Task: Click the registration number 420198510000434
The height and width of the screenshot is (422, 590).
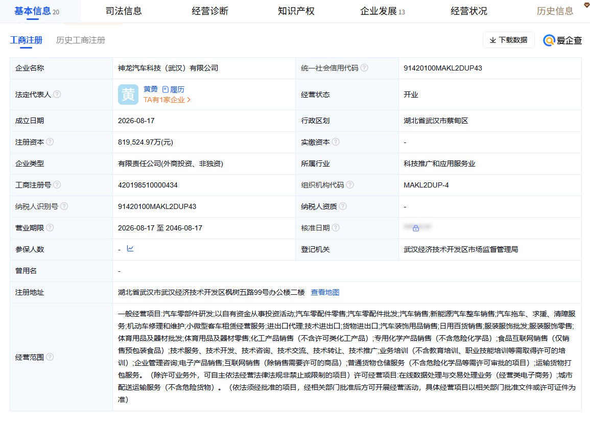Action: pos(148,185)
